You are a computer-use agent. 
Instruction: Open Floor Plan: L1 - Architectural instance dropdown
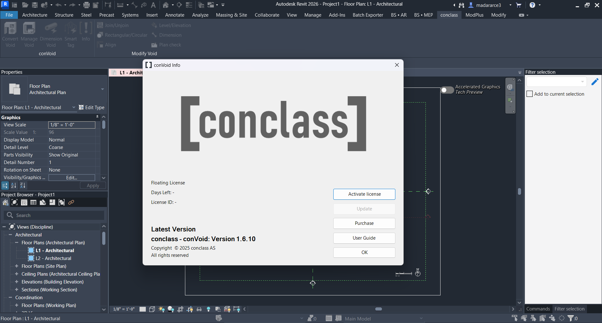pyautogui.click(x=74, y=108)
